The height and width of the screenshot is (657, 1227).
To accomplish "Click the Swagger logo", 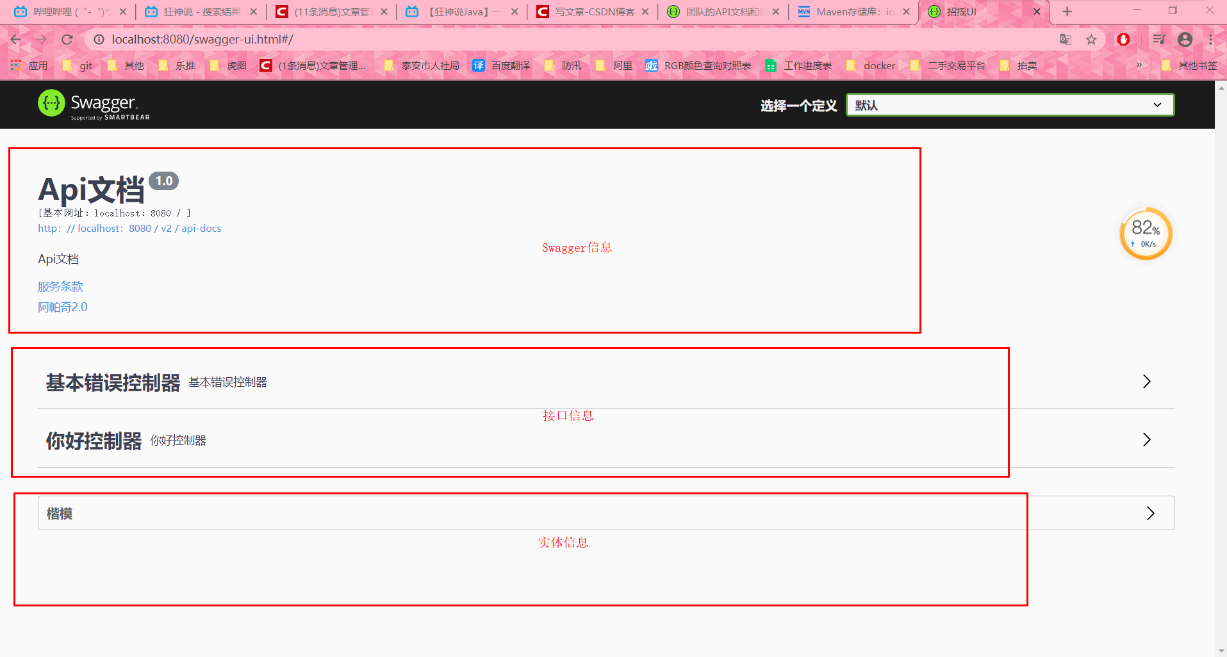I will [94, 104].
